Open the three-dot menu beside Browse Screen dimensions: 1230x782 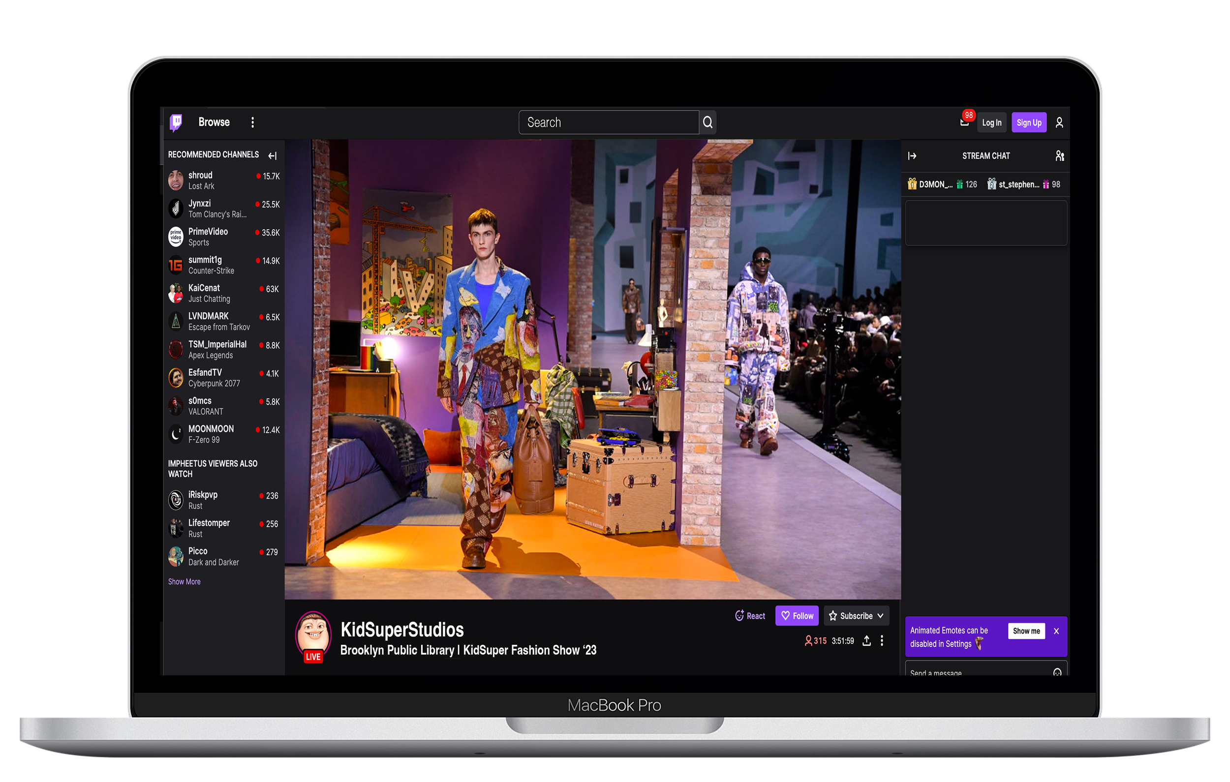pyautogui.click(x=252, y=122)
